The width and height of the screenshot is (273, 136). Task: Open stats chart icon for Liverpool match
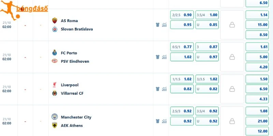click(164, 89)
